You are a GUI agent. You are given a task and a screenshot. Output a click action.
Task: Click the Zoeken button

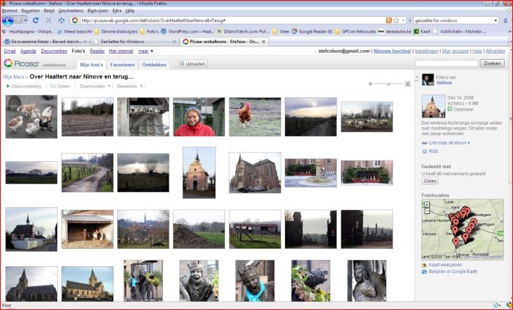tap(492, 64)
